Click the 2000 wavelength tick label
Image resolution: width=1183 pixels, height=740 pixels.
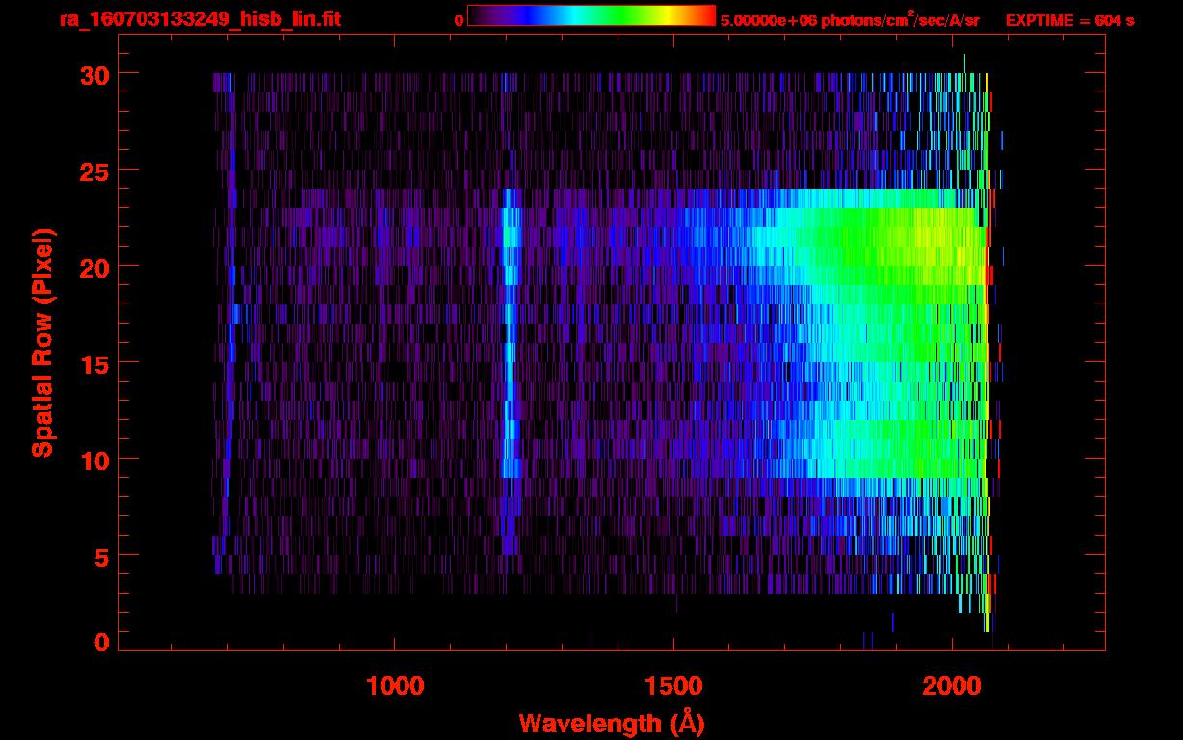tap(952, 685)
